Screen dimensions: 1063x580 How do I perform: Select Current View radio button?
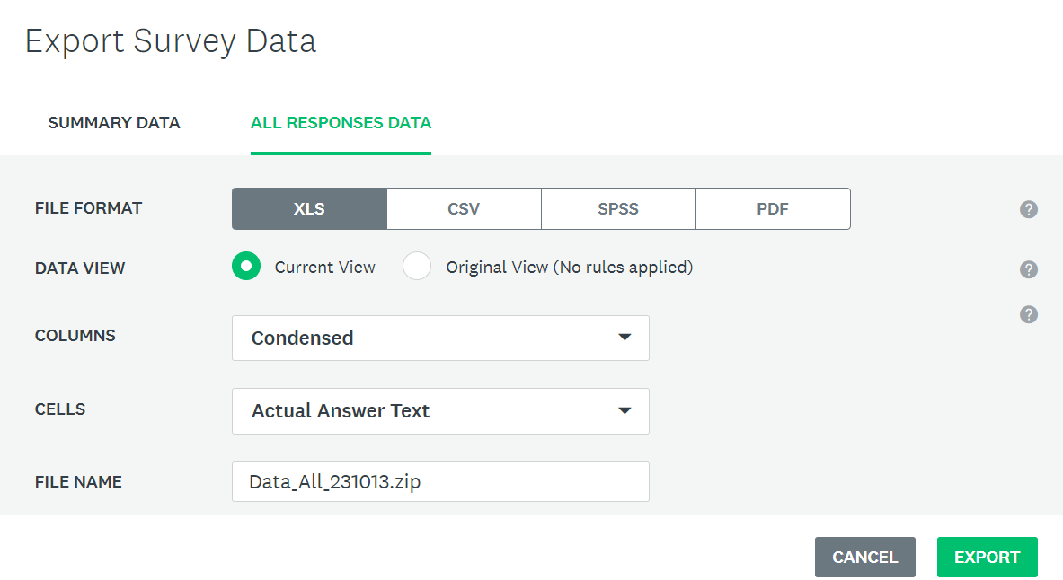click(x=246, y=267)
